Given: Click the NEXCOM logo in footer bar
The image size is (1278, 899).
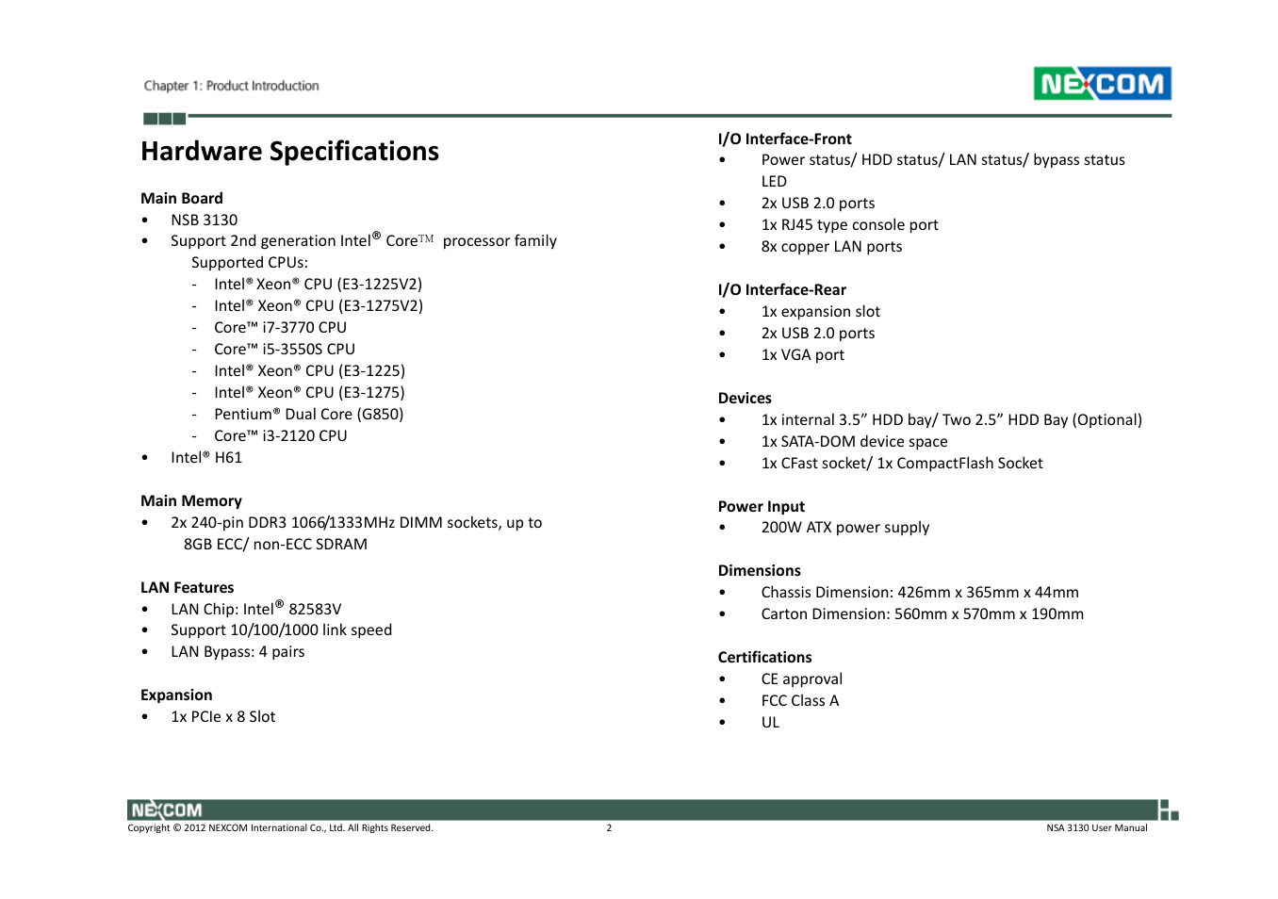Looking at the screenshot, I should [x=166, y=810].
